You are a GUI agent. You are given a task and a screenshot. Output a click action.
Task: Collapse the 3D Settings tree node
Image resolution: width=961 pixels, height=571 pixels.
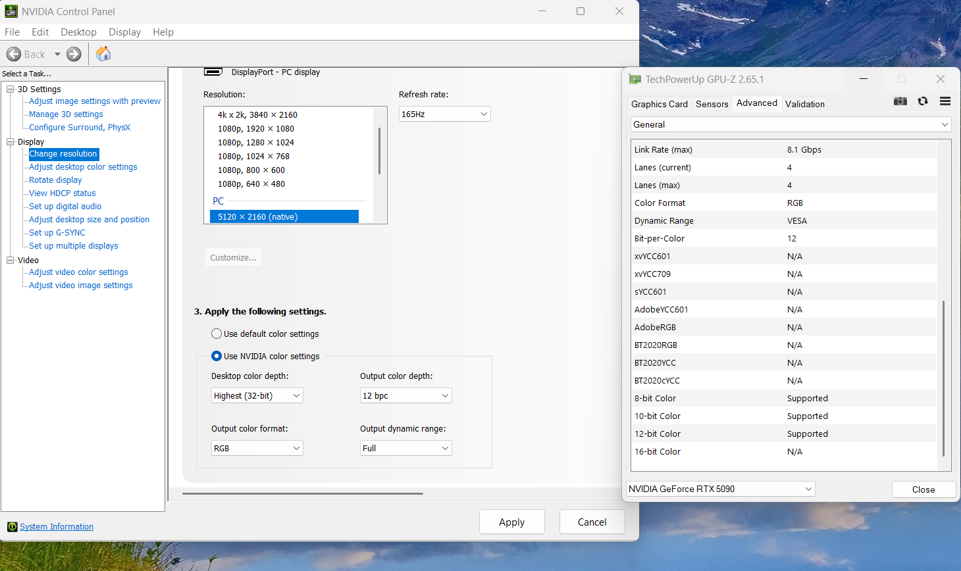click(11, 89)
